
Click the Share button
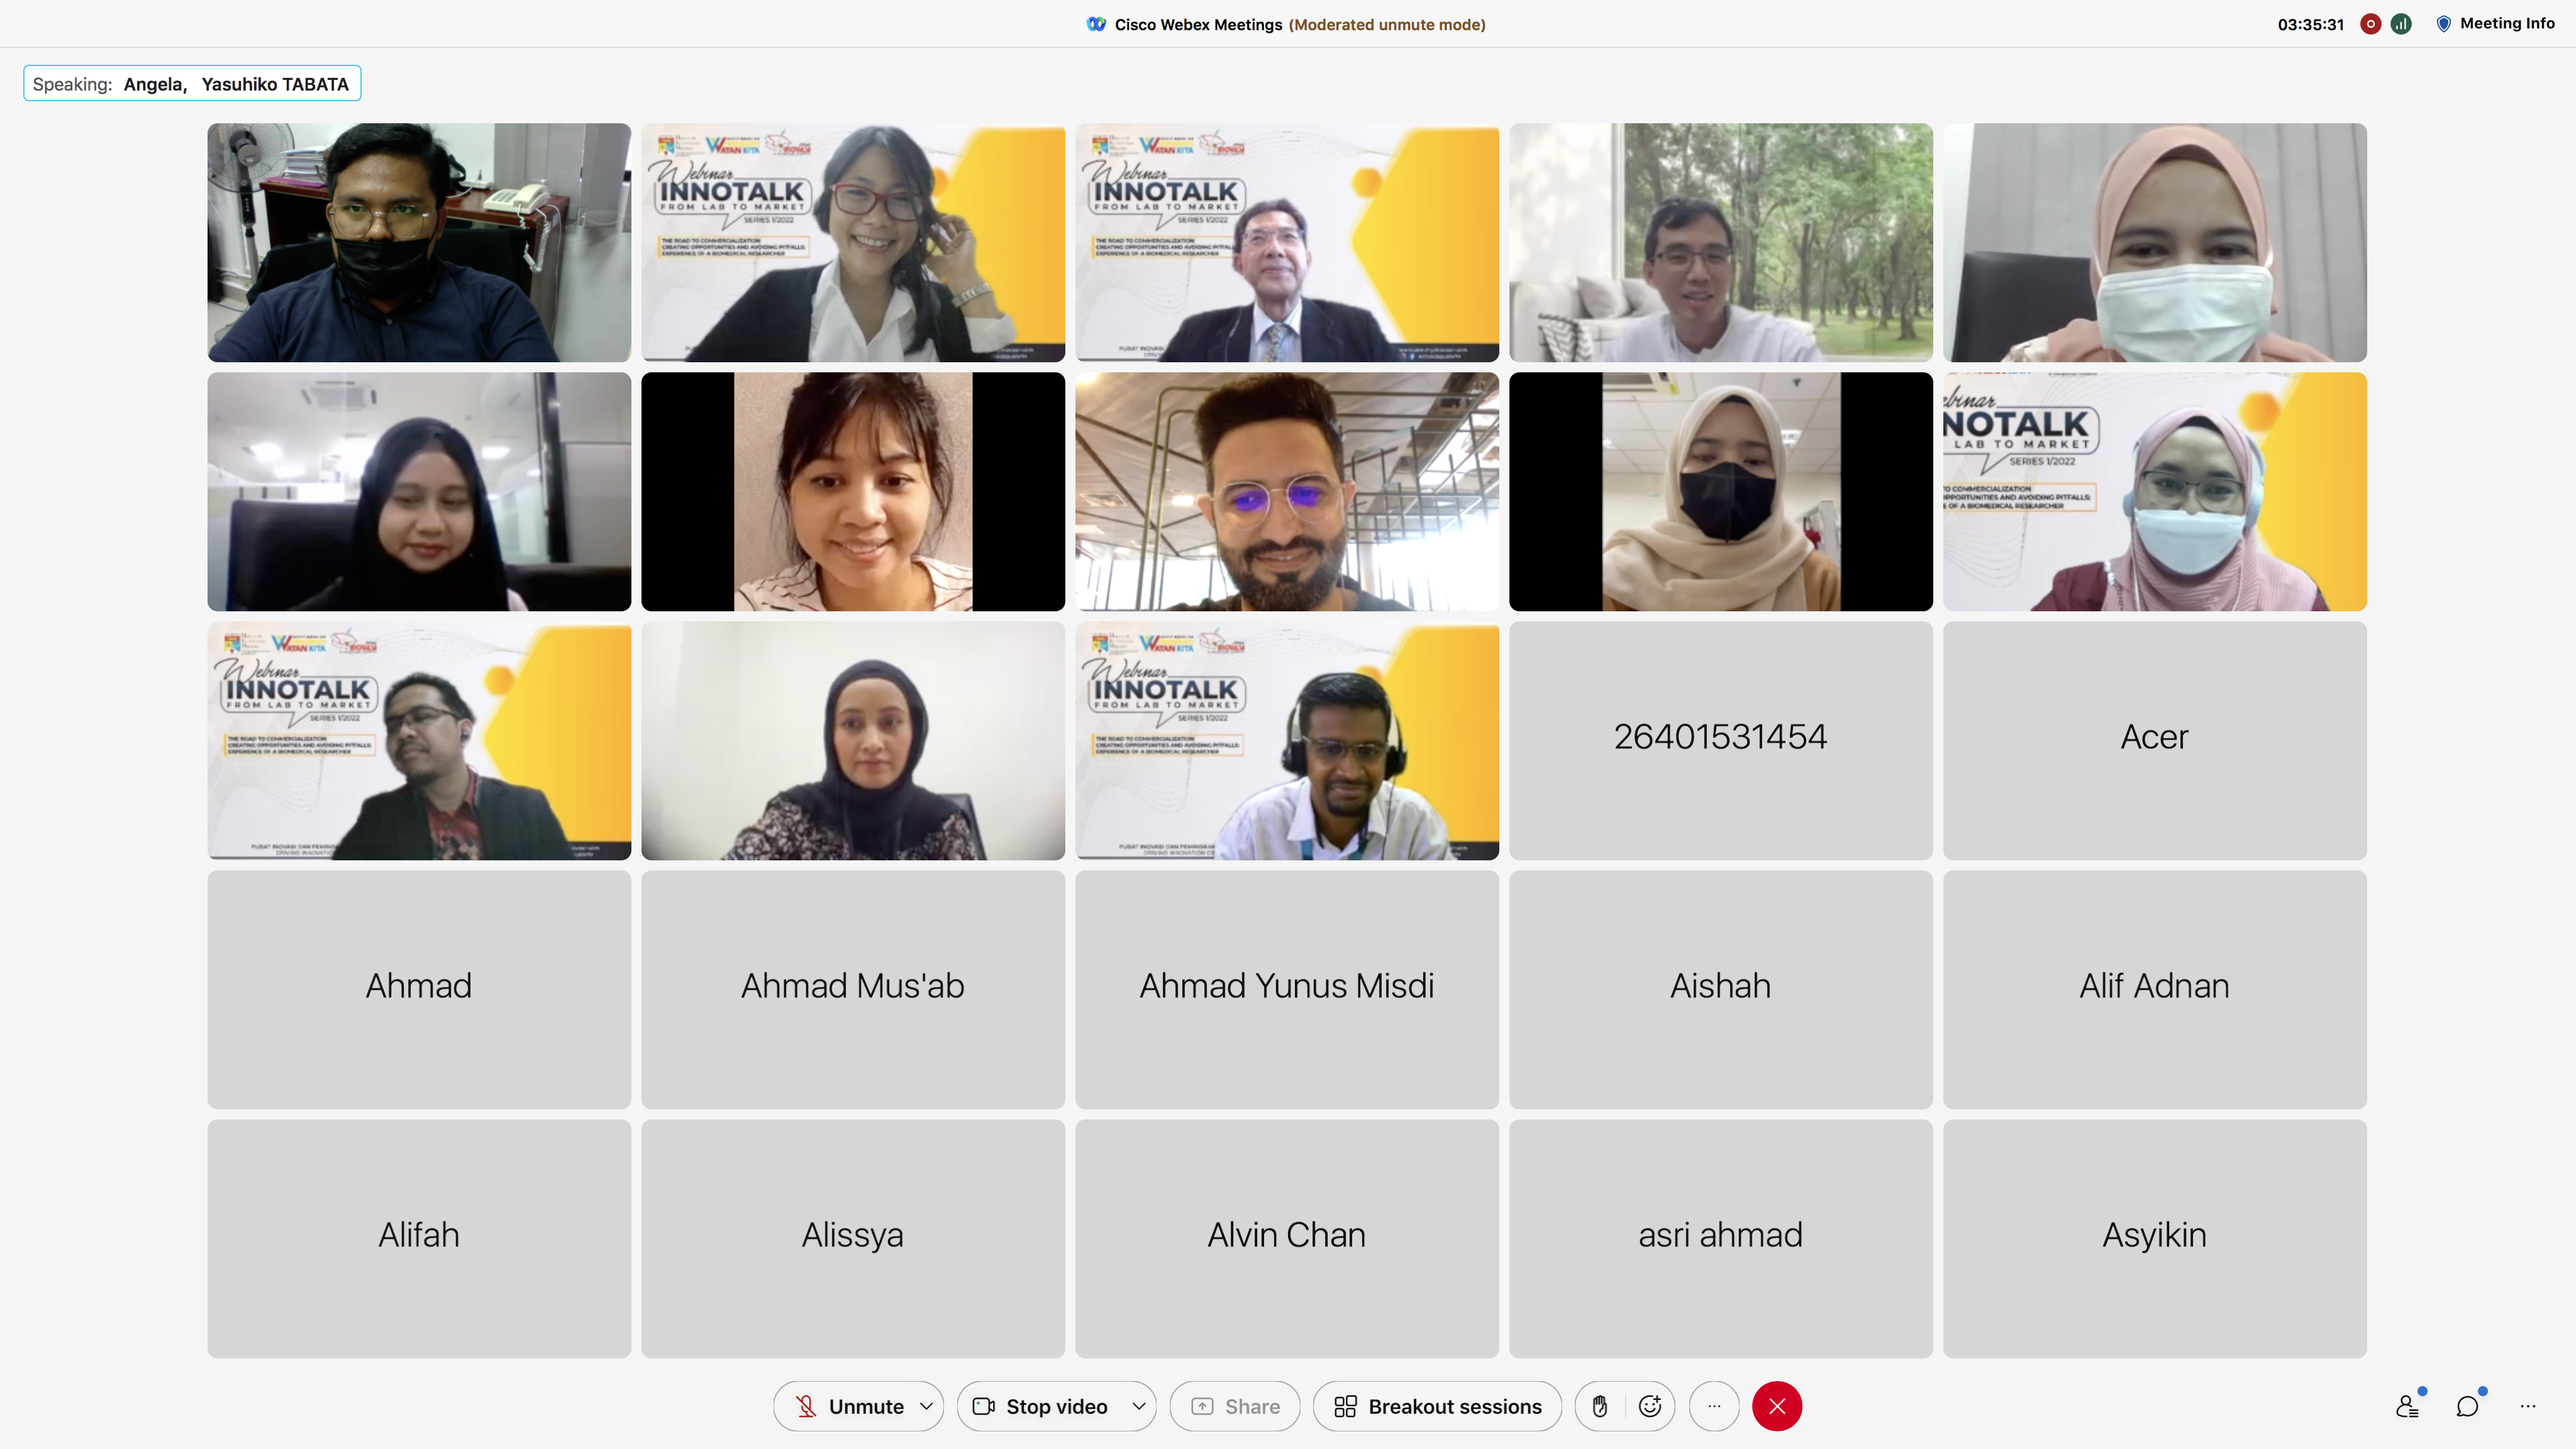(x=1235, y=1406)
